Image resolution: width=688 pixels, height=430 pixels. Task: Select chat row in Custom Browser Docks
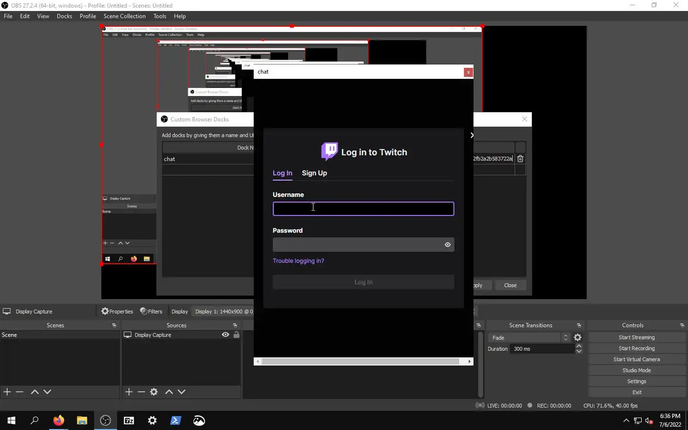[x=208, y=159]
